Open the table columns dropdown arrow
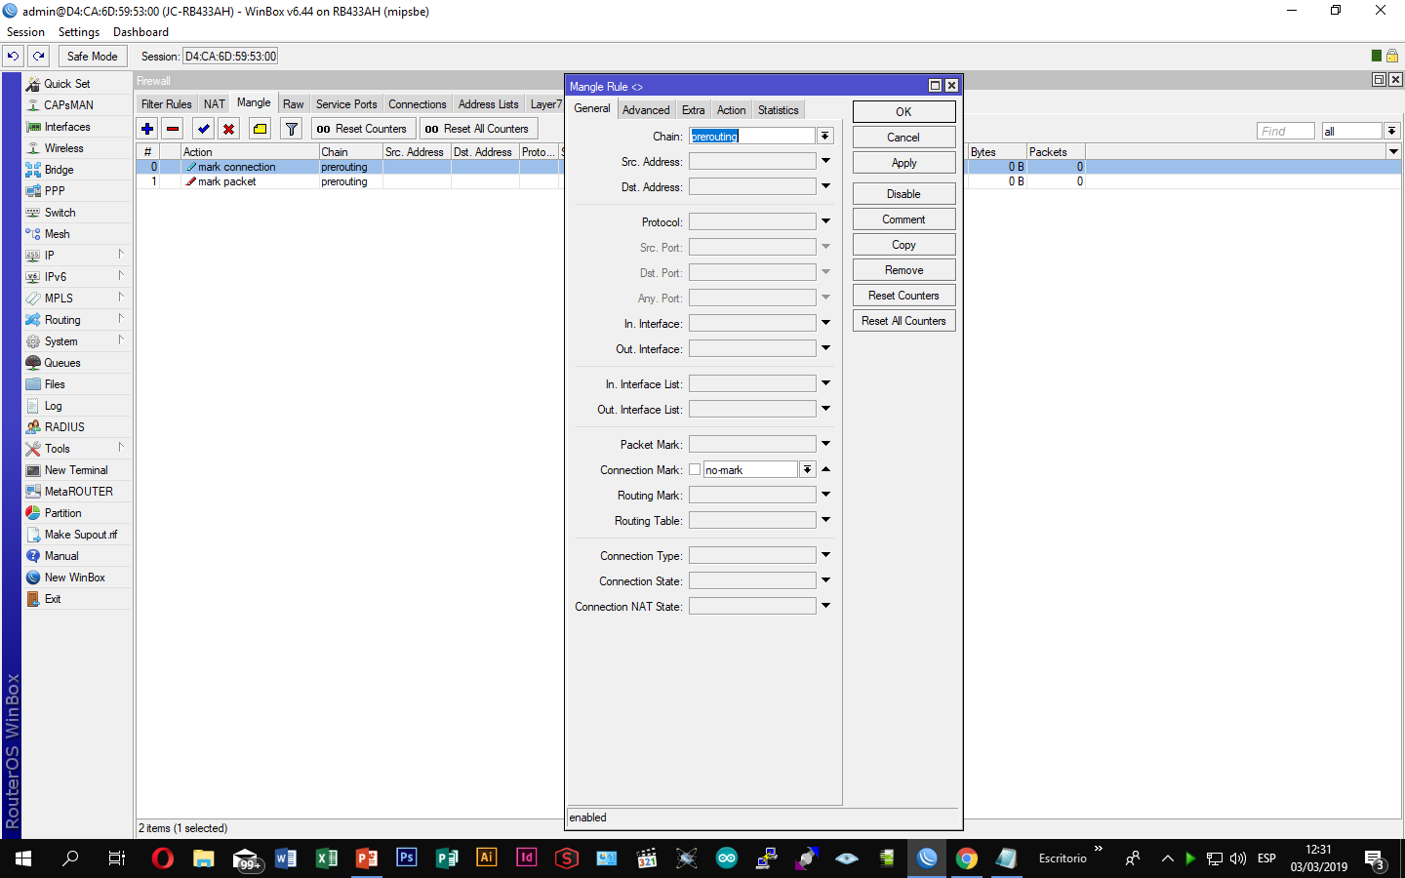 [1393, 152]
